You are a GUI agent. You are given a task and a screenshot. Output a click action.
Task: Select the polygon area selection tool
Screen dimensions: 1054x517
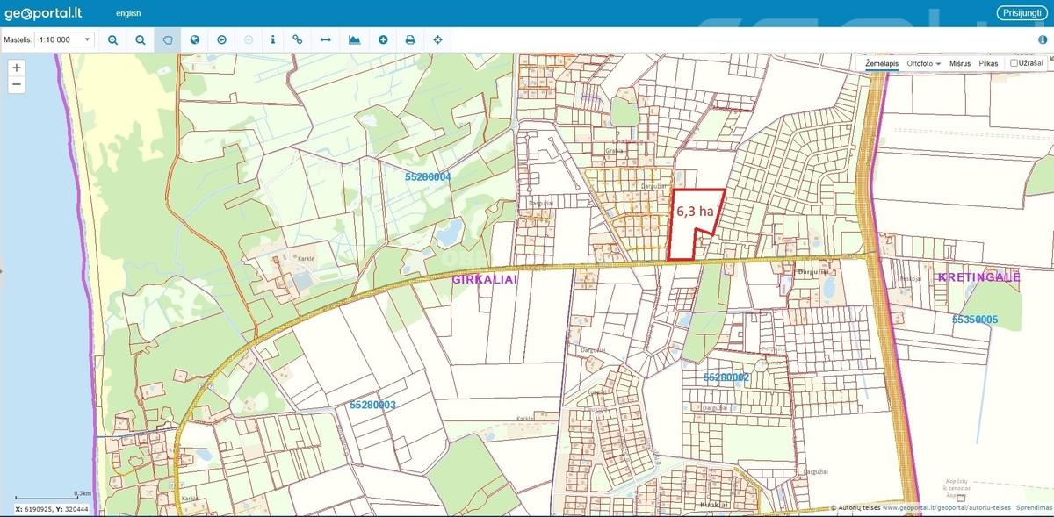167,39
